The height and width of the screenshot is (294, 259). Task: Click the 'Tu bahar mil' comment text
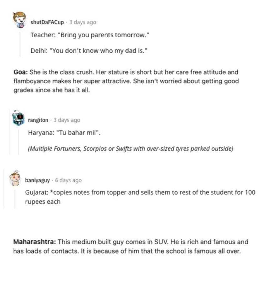[64, 133]
